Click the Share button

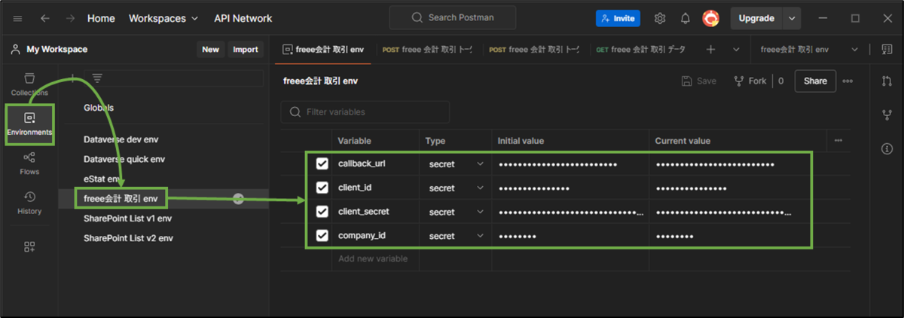point(815,81)
